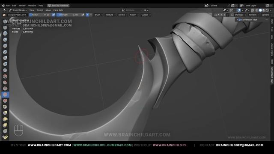Viewport: 274px width, 154px height.
Task: Click the new scene icon
Action: [233, 6]
